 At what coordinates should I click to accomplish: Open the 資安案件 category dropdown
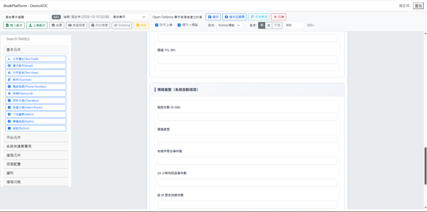pyautogui.click(x=130, y=17)
